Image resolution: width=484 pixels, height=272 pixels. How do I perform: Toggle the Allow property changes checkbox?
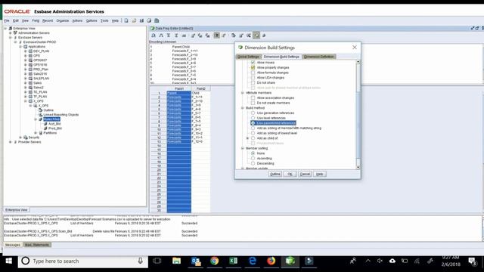(x=253, y=67)
